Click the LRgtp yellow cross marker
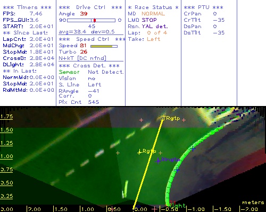 tap(139, 153)
